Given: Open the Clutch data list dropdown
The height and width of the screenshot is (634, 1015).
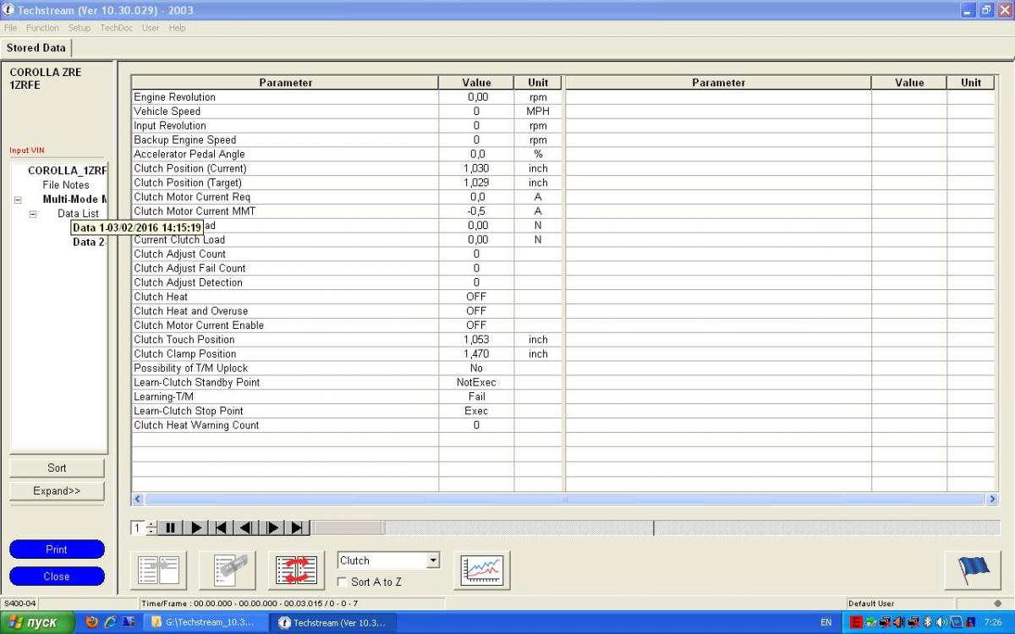Looking at the screenshot, I should point(433,560).
